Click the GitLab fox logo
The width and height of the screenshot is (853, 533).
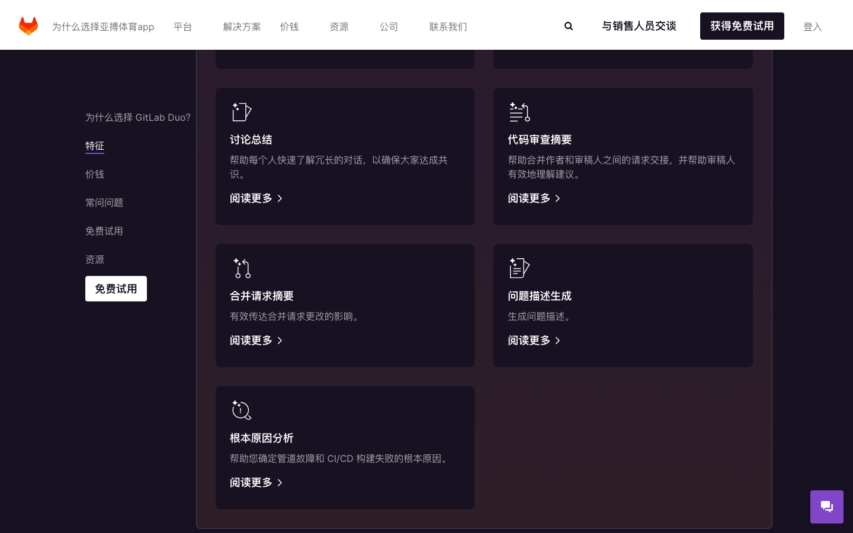28,25
